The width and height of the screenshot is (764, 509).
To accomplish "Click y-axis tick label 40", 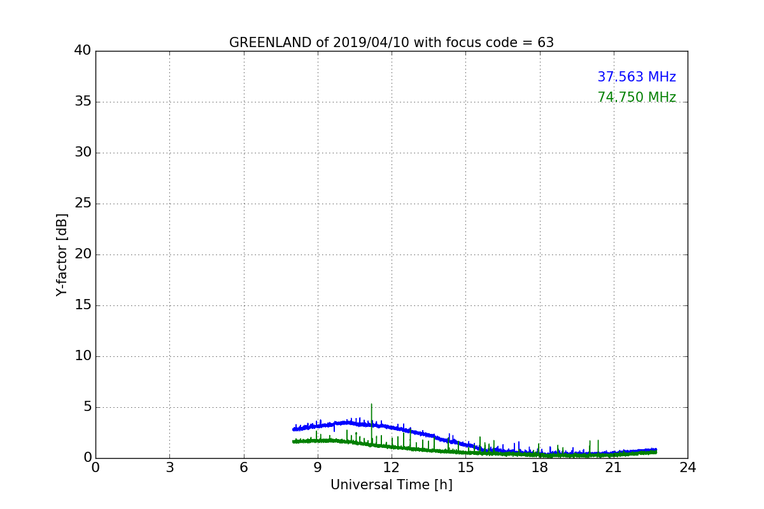I will (83, 50).
